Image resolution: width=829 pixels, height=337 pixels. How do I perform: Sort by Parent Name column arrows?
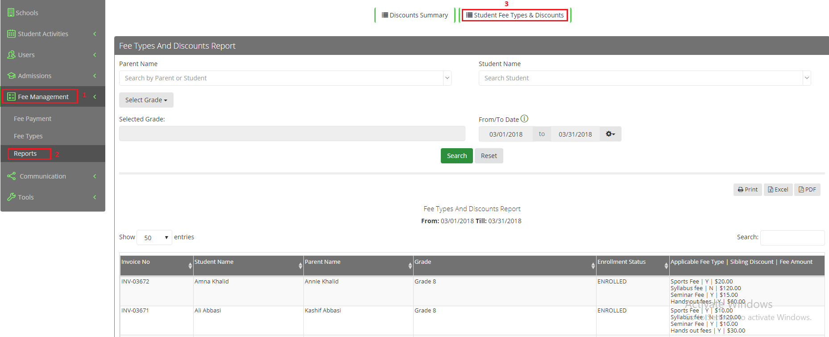pos(410,266)
